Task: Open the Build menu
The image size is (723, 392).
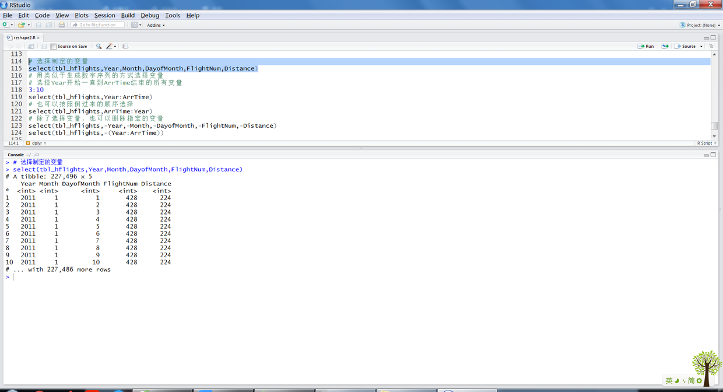Action: (x=128, y=15)
